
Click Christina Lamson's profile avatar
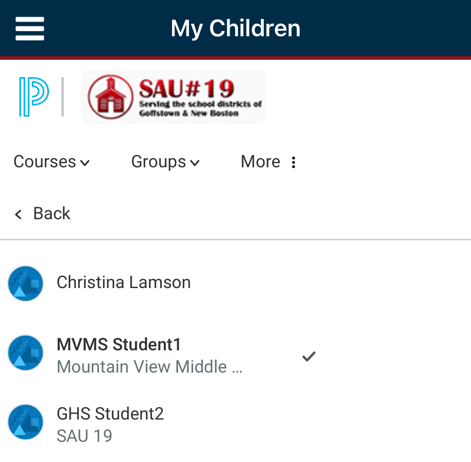[x=26, y=283]
